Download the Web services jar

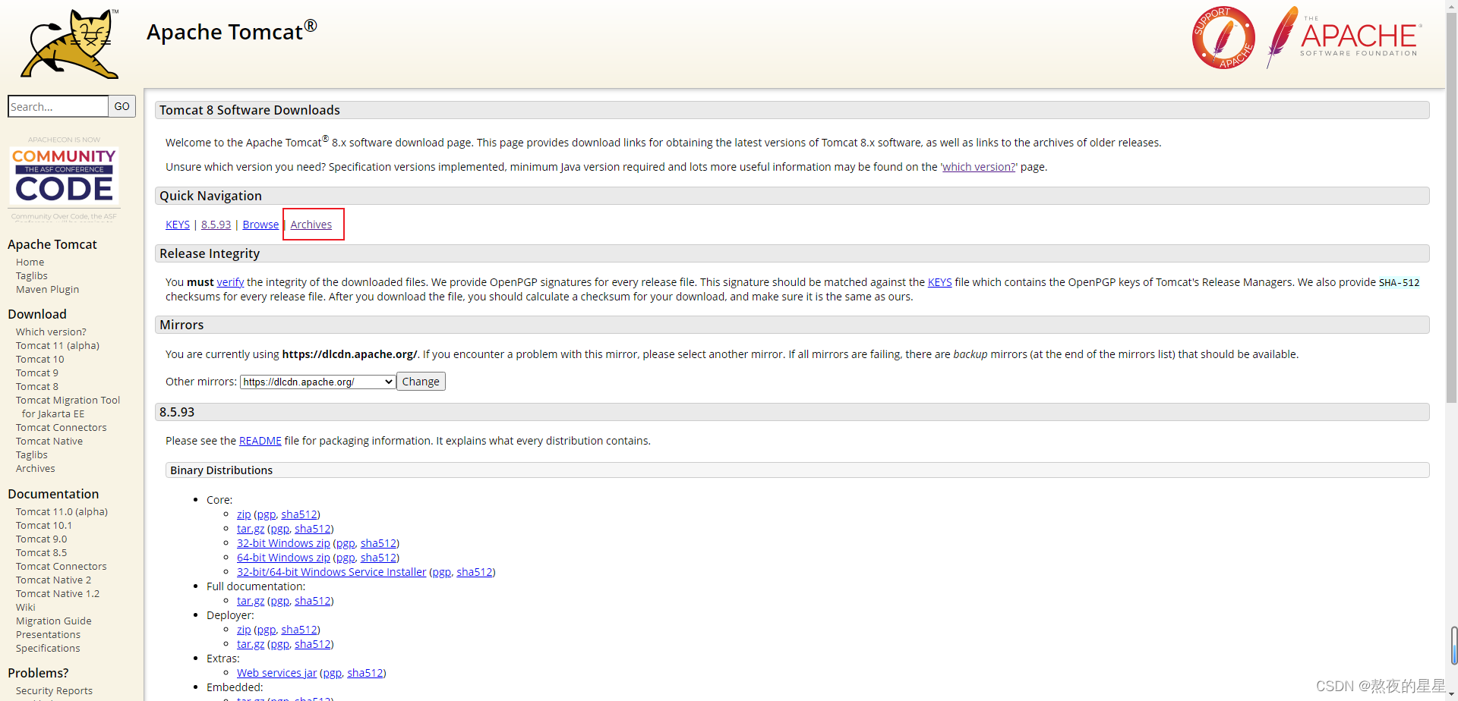tap(276, 673)
